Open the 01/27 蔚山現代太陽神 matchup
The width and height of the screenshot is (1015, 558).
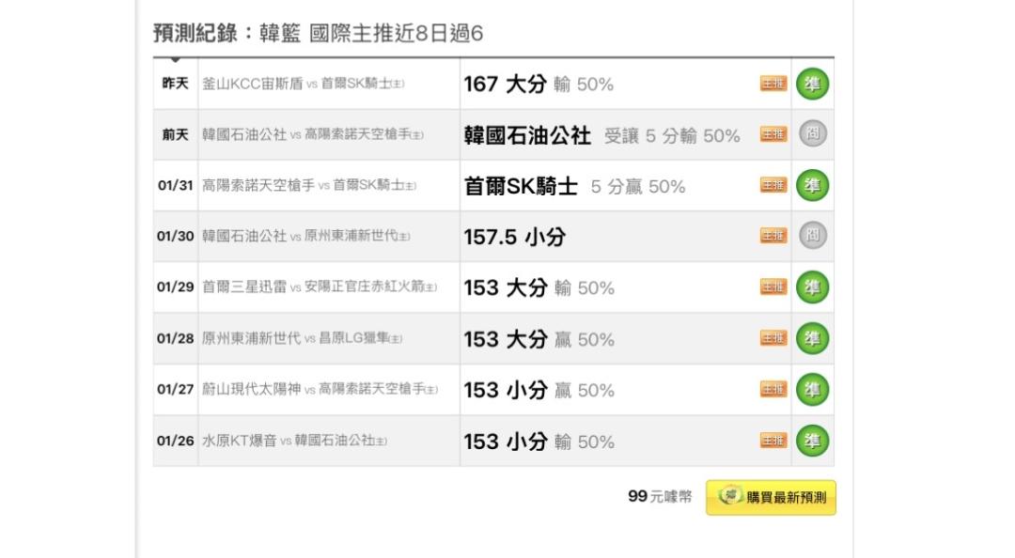[320, 390]
